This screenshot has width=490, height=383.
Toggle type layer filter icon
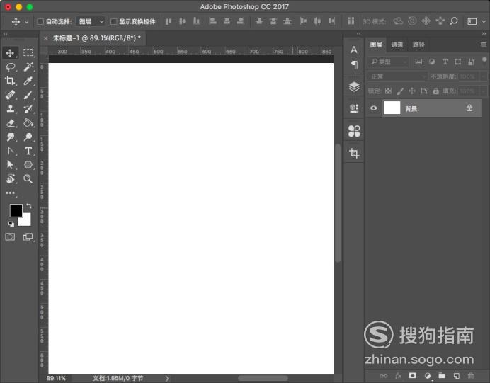tap(445, 62)
